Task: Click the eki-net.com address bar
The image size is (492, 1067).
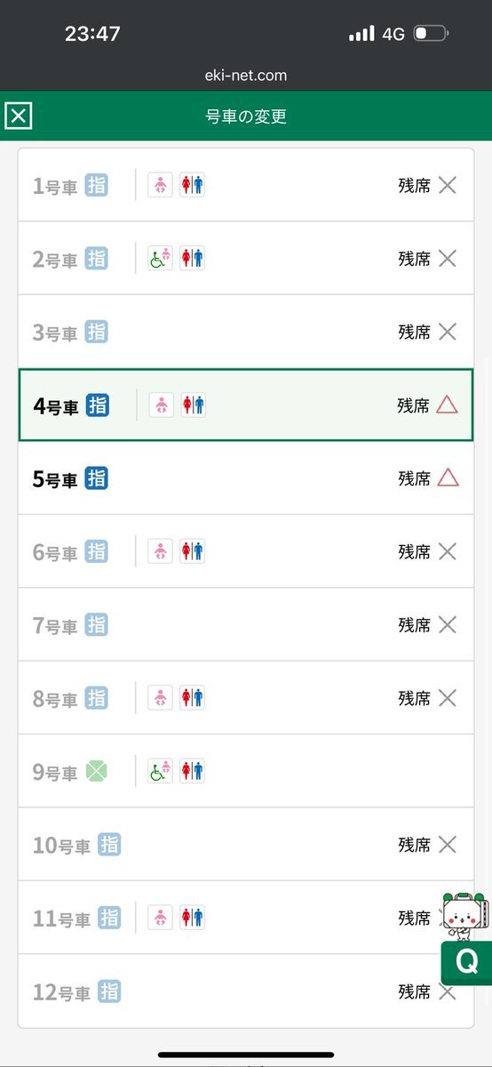Action: tap(246, 76)
